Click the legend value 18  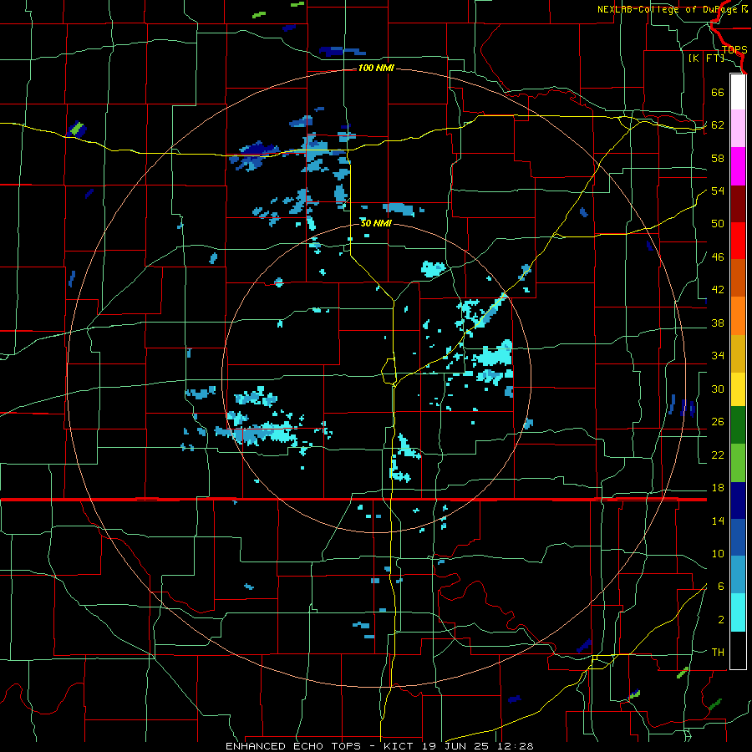pyautogui.click(x=718, y=488)
